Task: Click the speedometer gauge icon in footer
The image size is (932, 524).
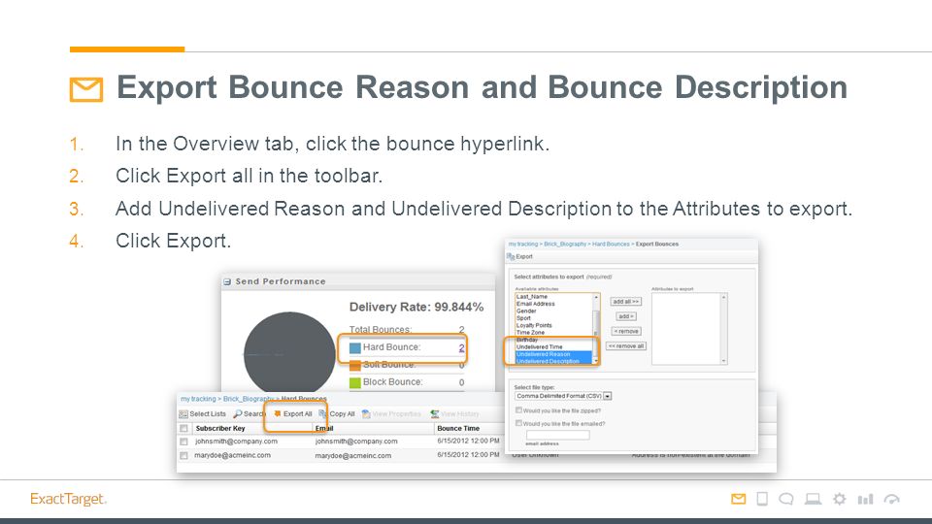Action: [891, 499]
